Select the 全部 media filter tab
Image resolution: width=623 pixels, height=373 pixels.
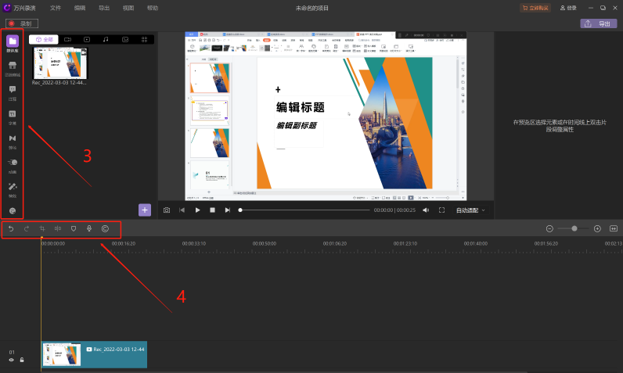click(x=44, y=40)
